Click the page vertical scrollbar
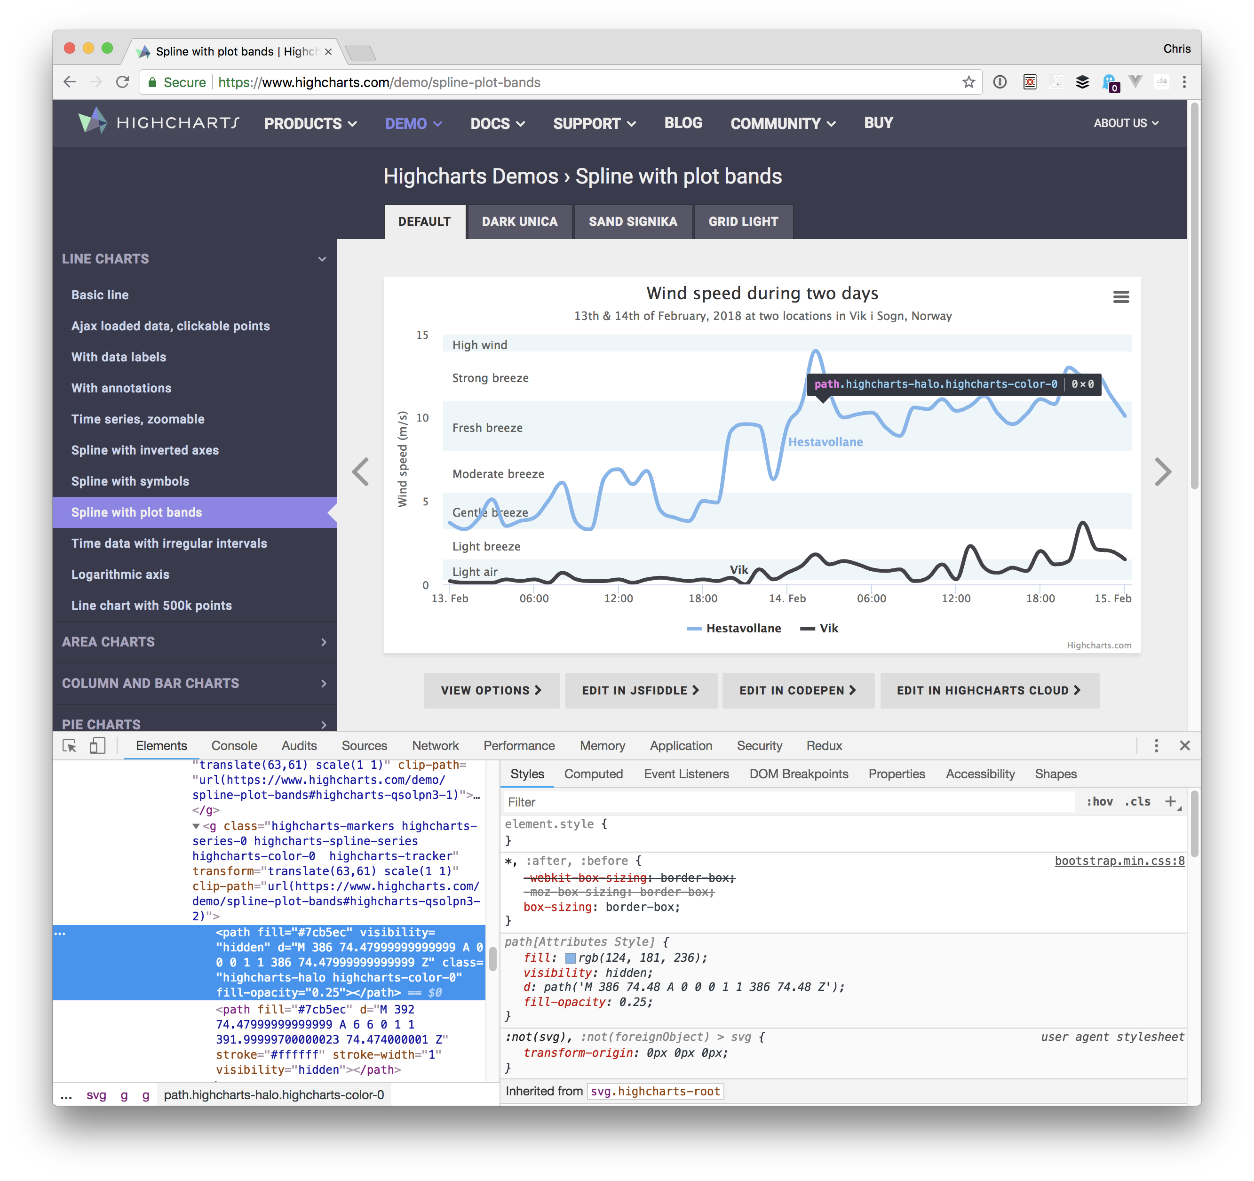Viewport: 1254px width, 1181px height. point(1194,296)
